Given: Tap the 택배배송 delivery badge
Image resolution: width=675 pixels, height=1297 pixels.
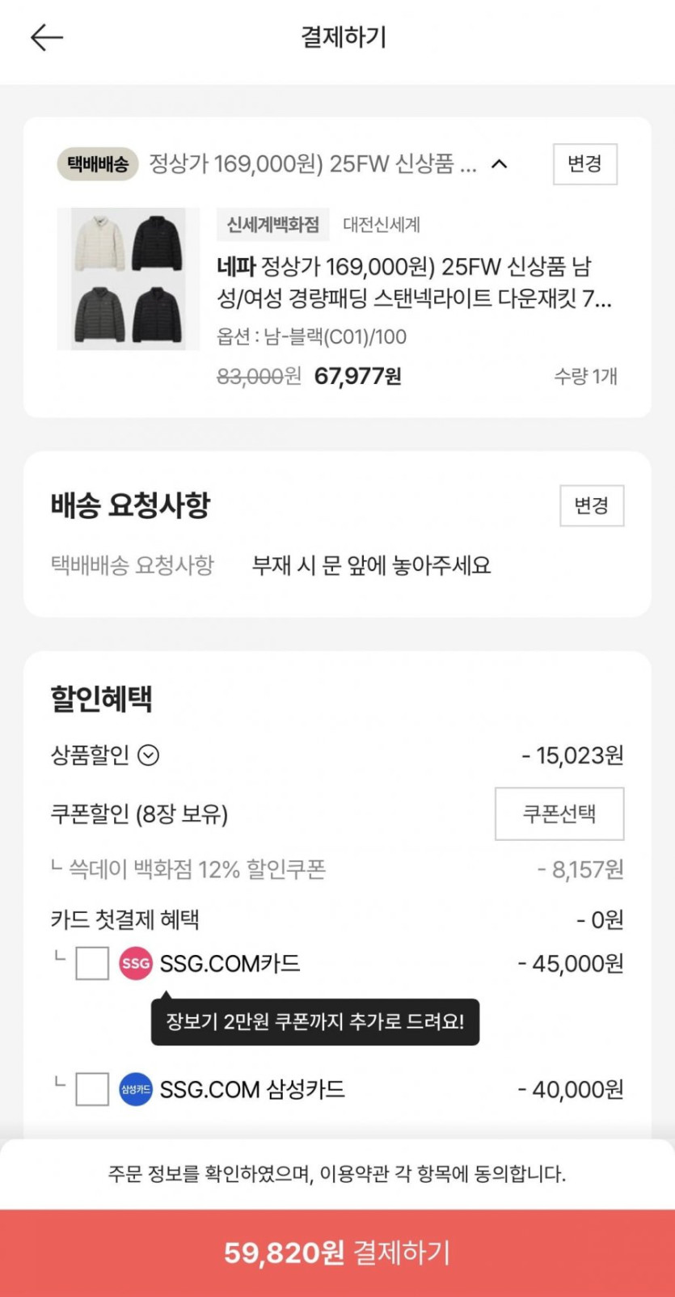Looking at the screenshot, I should (98, 164).
